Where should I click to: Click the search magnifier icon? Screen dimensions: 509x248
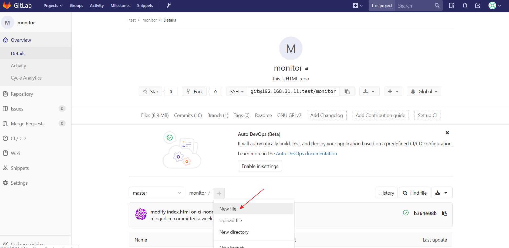coord(437,5)
